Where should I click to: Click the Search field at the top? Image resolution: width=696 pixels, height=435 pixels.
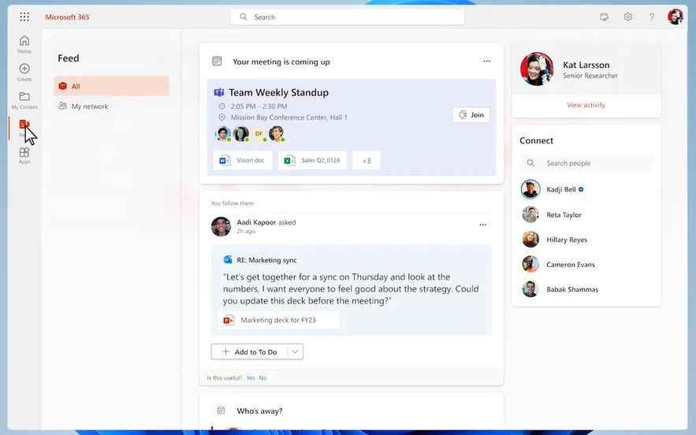click(348, 17)
